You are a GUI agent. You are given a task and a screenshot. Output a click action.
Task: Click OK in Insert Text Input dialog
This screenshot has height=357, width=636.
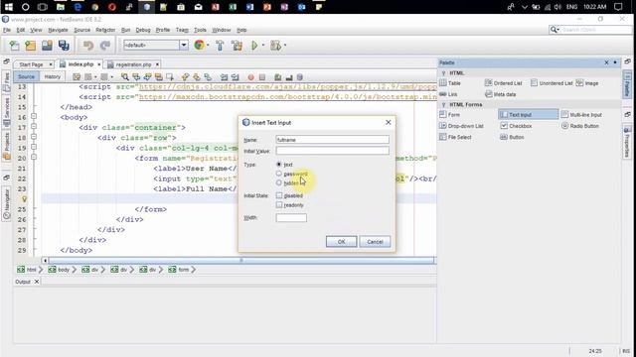click(342, 242)
